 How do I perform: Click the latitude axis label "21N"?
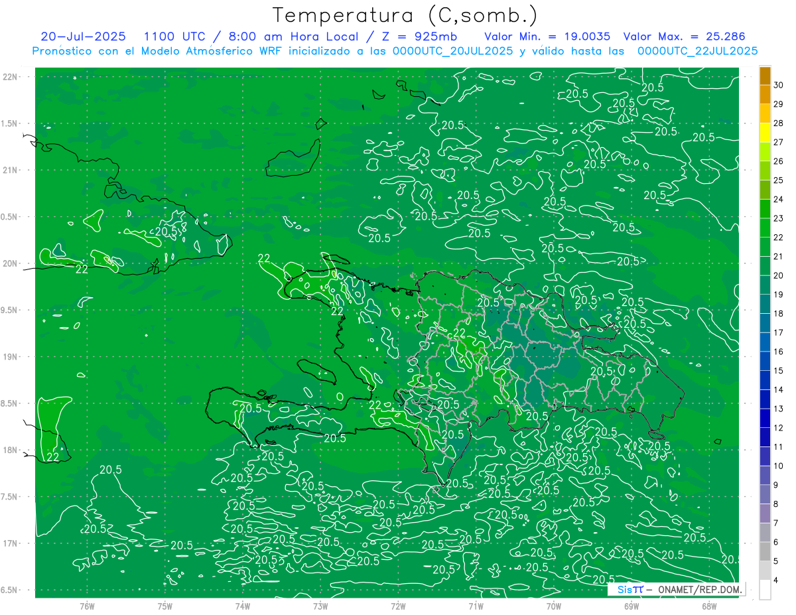pyautogui.click(x=10, y=170)
